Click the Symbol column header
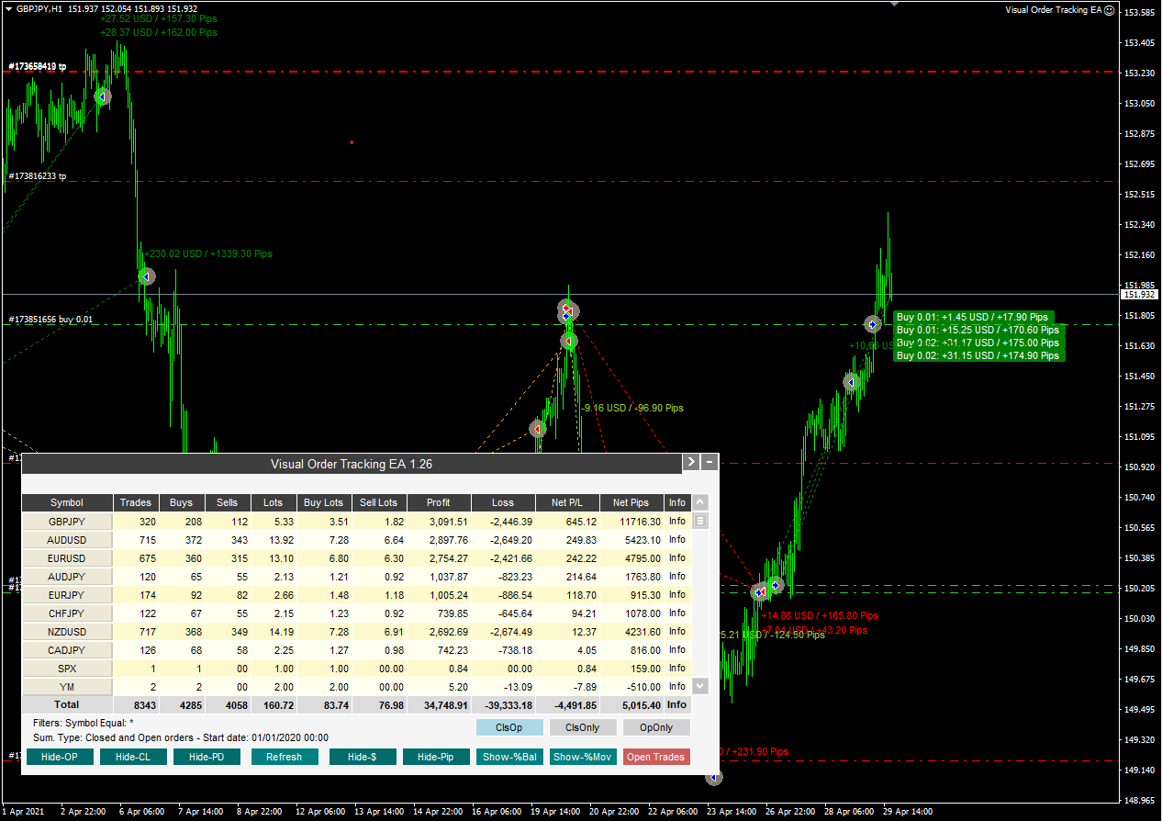 67,502
